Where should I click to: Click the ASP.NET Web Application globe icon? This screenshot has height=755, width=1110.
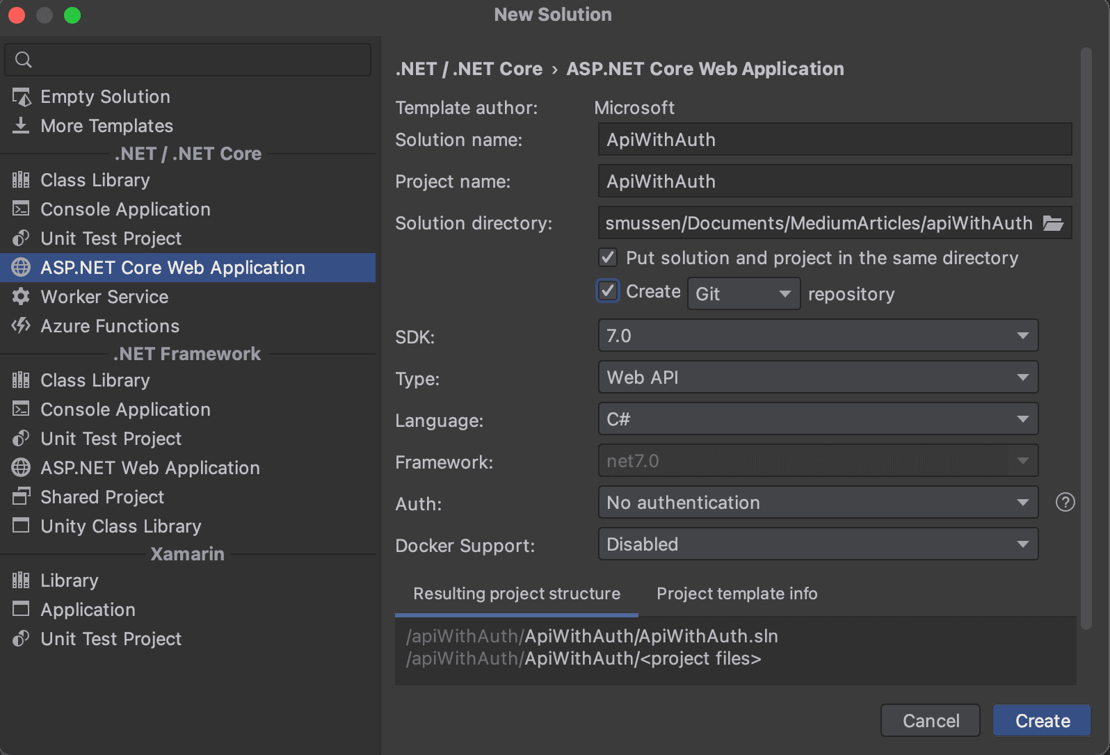click(x=22, y=468)
